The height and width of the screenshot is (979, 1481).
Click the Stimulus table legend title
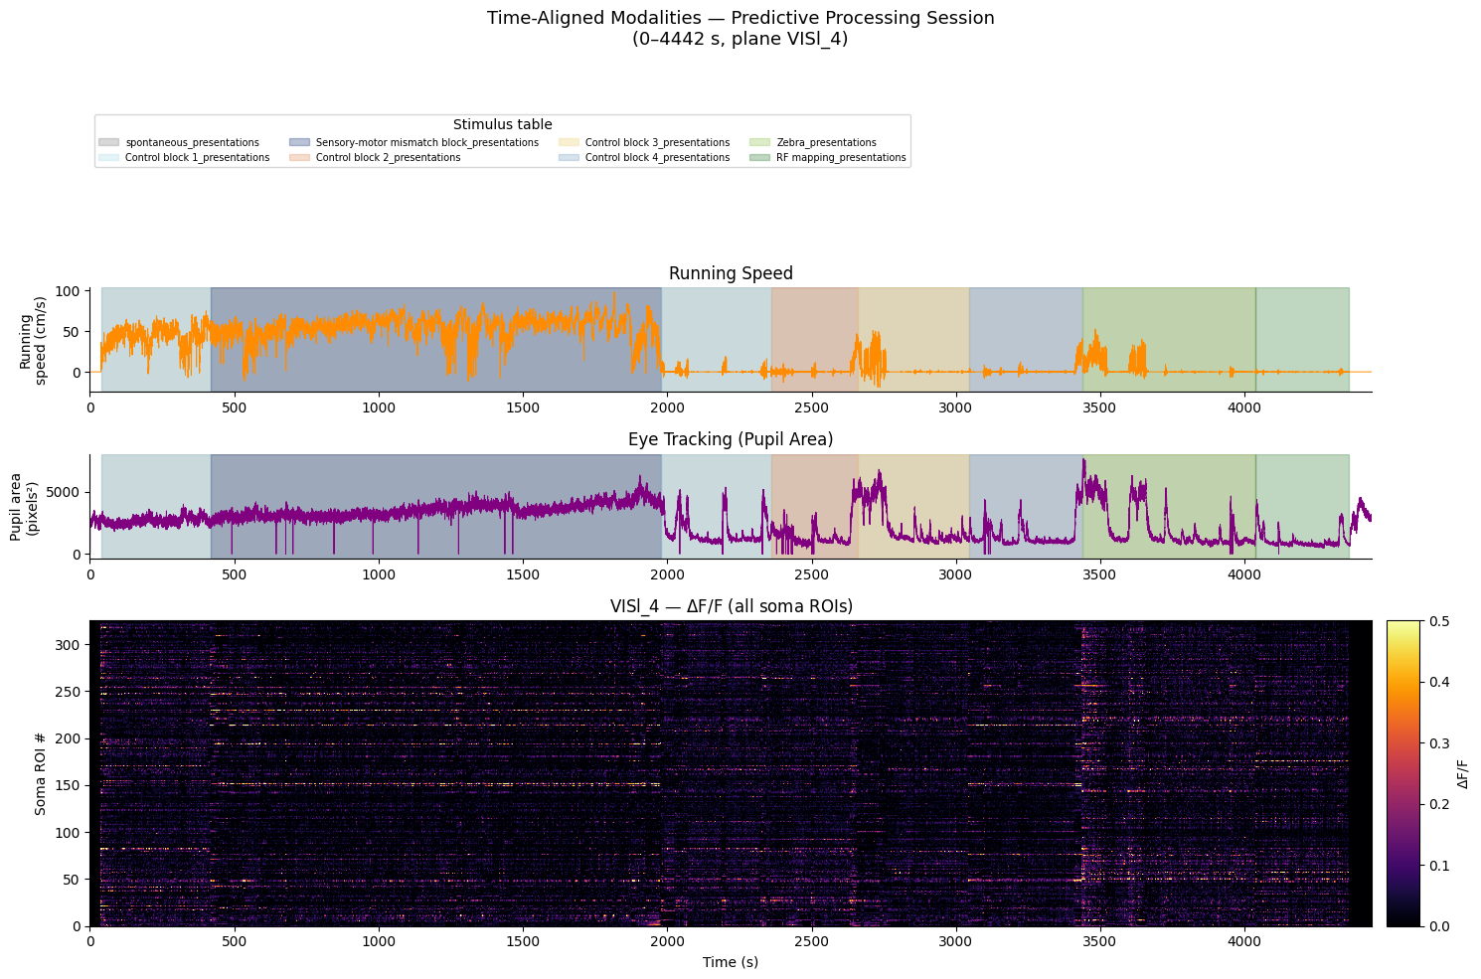pyautogui.click(x=502, y=124)
